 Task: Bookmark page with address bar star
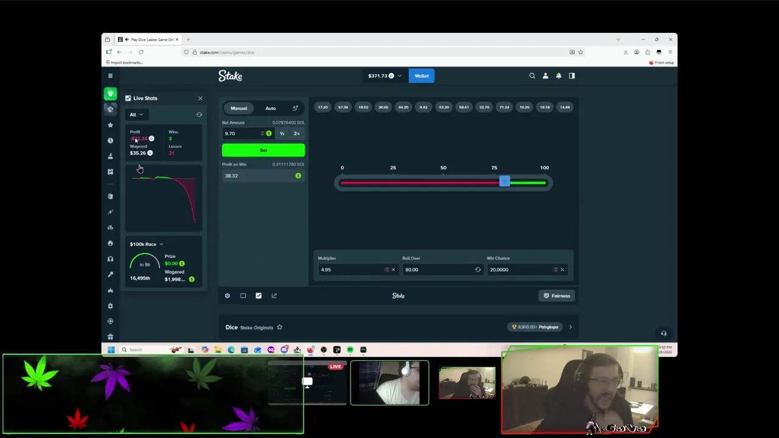pos(581,52)
